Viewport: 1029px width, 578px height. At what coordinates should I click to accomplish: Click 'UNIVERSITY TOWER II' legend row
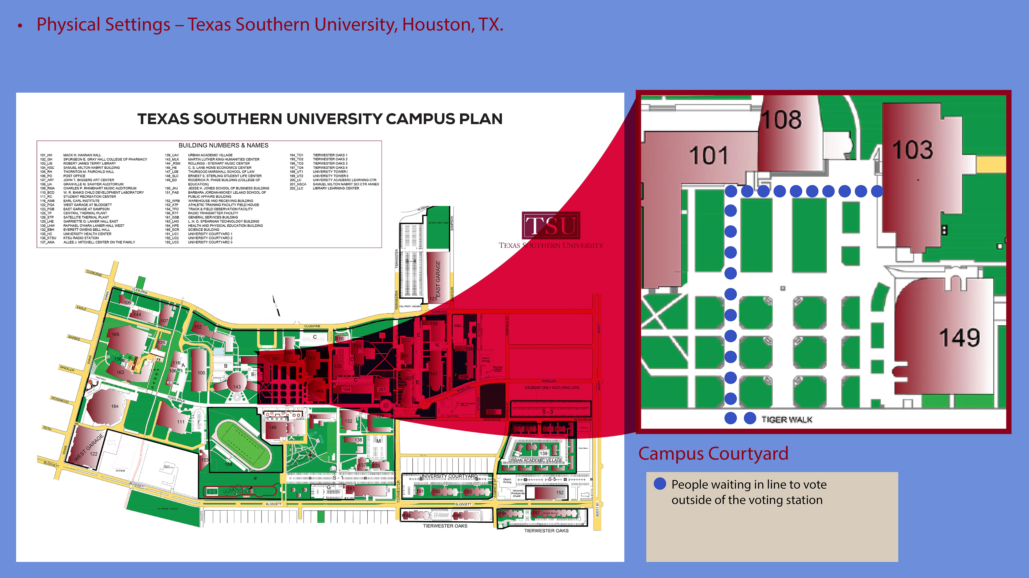pos(319,176)
